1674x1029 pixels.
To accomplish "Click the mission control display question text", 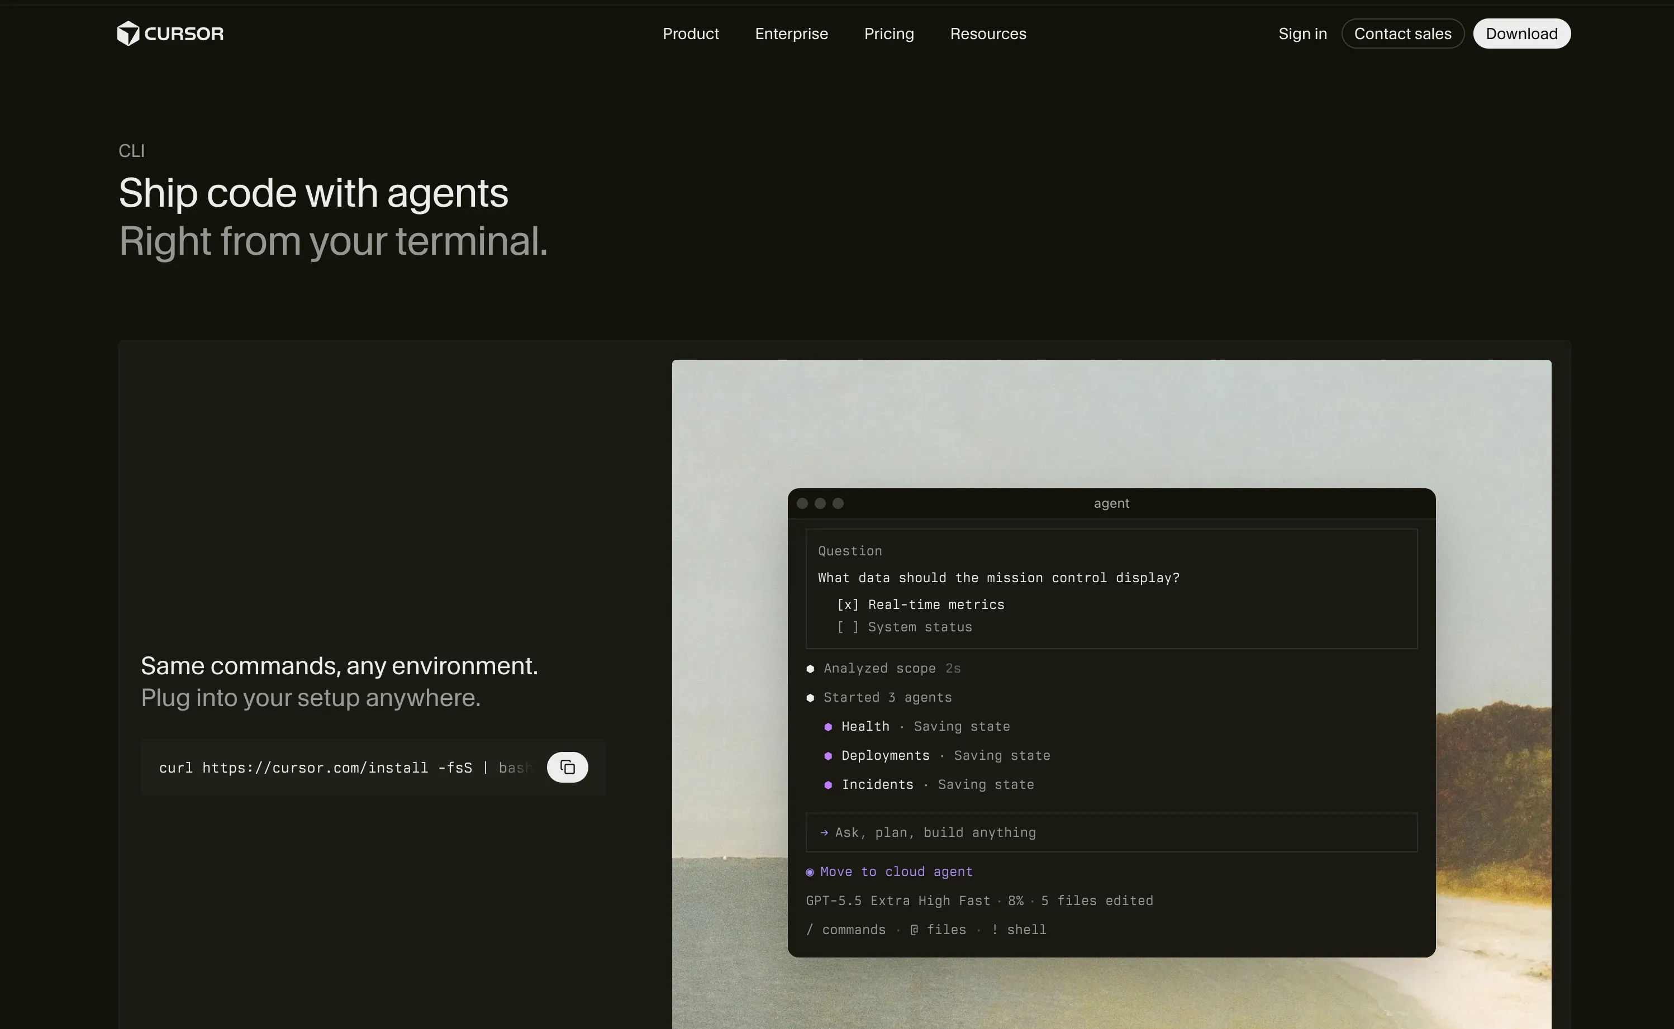I will click(998, 578).
